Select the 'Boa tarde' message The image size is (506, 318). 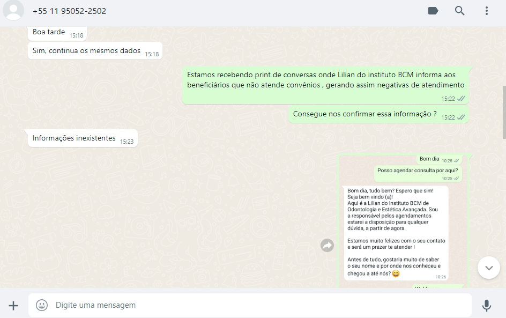[x=57, y=33]
